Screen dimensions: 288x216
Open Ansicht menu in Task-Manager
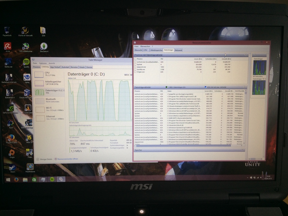pyautogui.click(x=52, y=63)
